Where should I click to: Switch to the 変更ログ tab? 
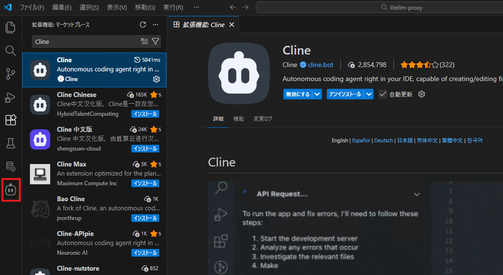click(x=263, y=119)
